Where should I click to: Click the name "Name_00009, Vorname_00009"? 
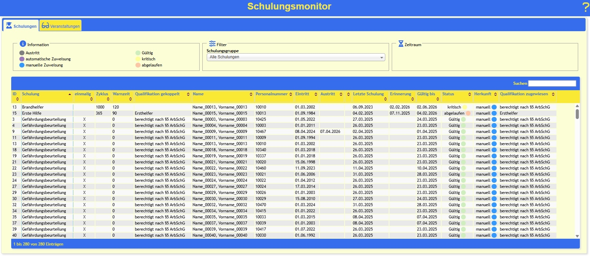(220, 132)
